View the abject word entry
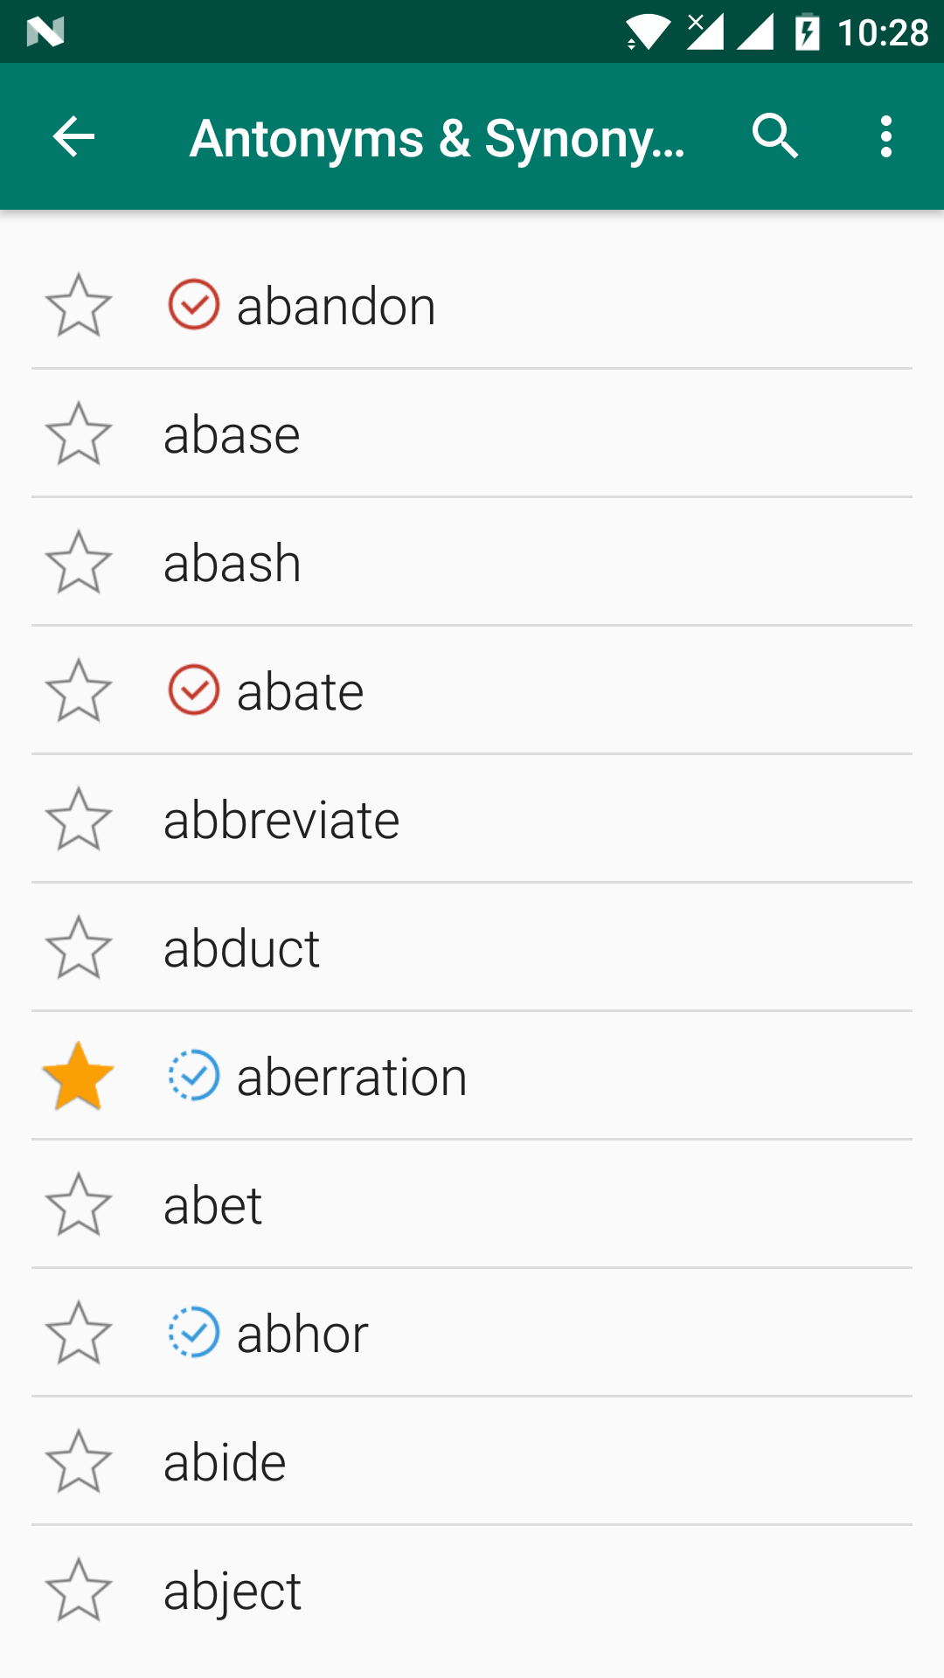This screenshot has width=944, height=1678. click(x=233, y=1591)
